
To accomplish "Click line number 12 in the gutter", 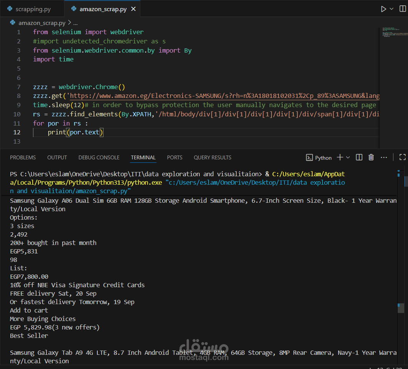I will pos(17,132).
